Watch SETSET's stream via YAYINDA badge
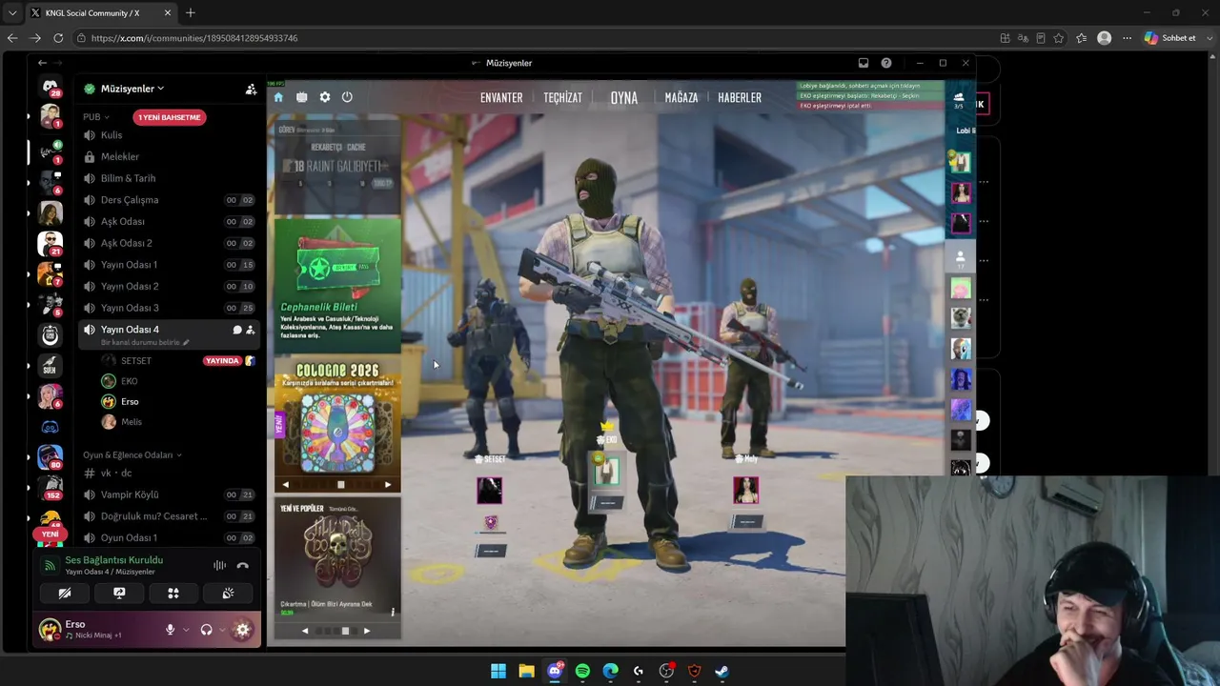Viewport: 1220px width, 686px height. (223, 361)
